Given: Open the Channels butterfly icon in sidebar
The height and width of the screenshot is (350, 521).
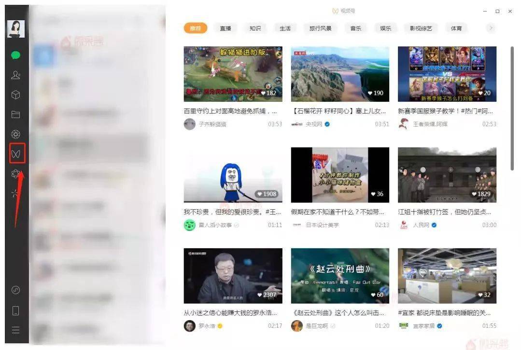Looking at the screenshot, I should (x=16, y=154).
